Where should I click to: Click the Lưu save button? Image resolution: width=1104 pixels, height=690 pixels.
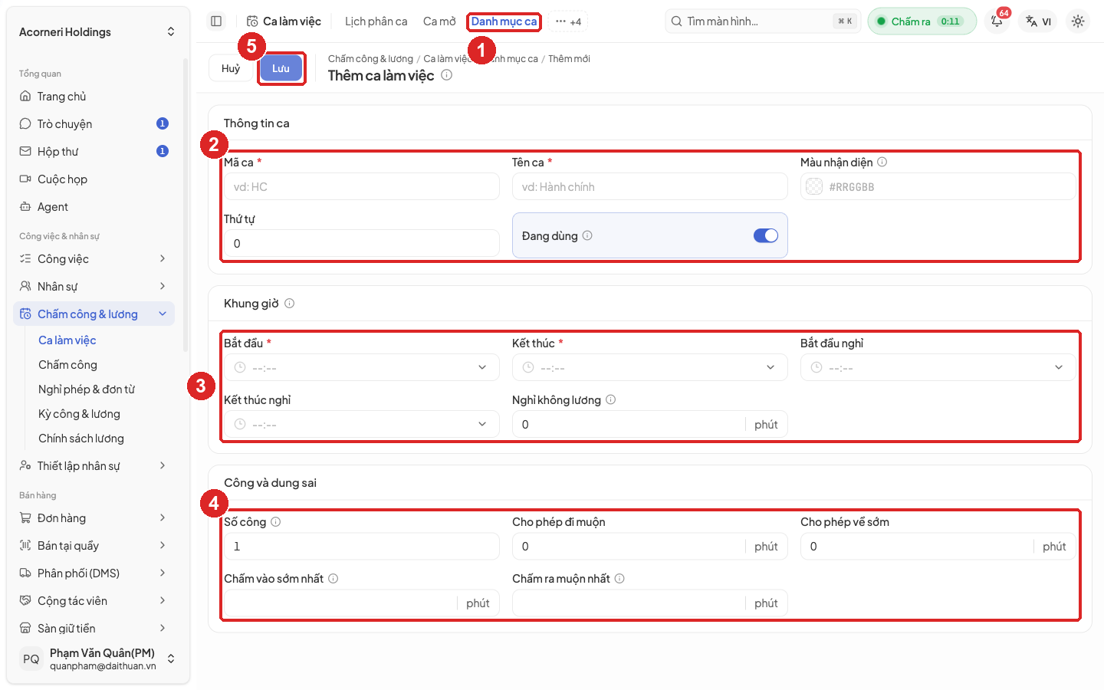point(281,68)
